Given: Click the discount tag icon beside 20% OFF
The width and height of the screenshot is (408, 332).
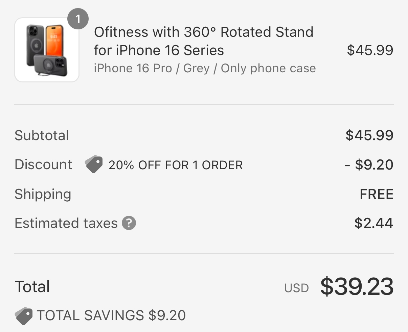Looking at the screenshot, I should point(94,164).
